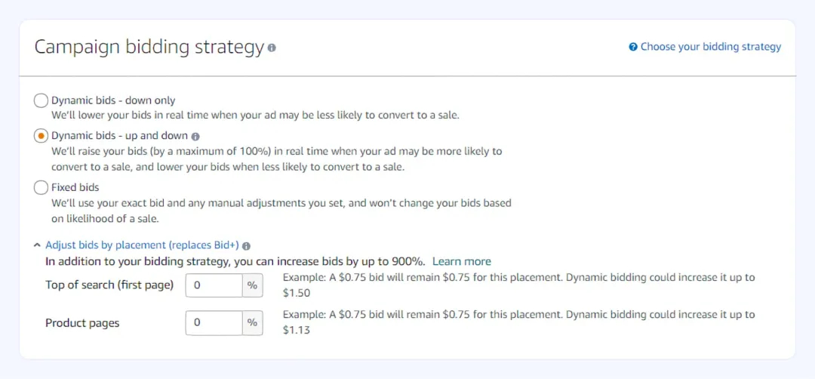Open the Learn more link
Image resolution: width=815 pixels, height=379 pixels.
[x=462, y=261]
